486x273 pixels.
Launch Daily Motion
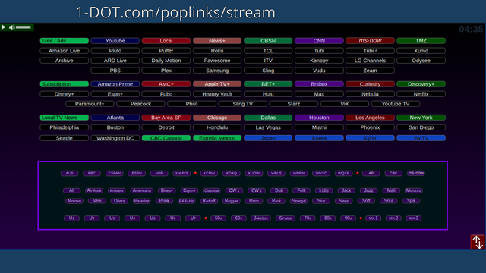click(x=166, y=61)
